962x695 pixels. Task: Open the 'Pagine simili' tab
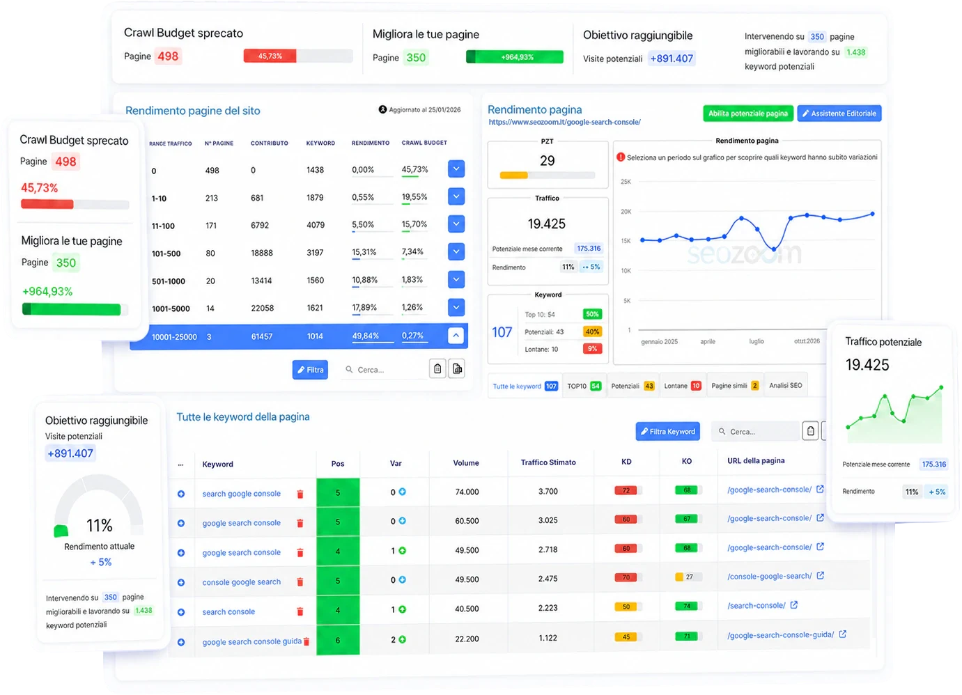[x=735, y=386]
